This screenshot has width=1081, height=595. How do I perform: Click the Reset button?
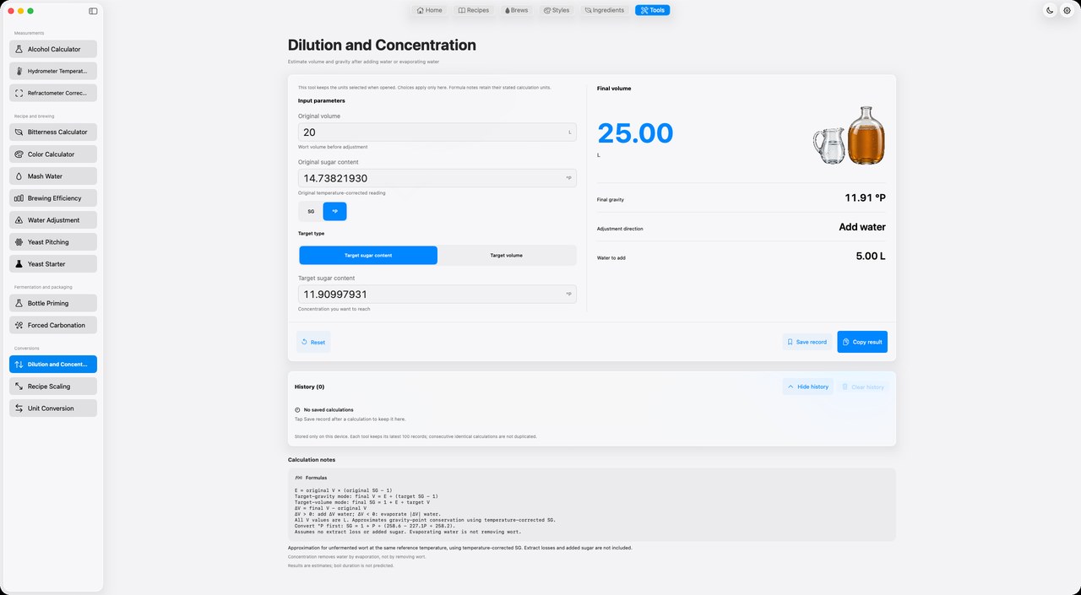coord(313,342)
